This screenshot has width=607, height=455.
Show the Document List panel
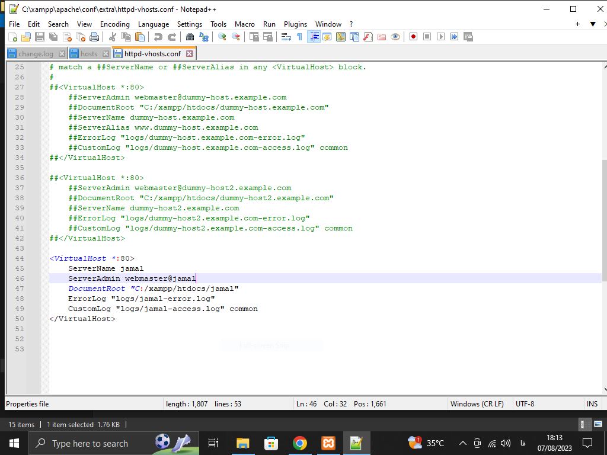tap(354, 37)
